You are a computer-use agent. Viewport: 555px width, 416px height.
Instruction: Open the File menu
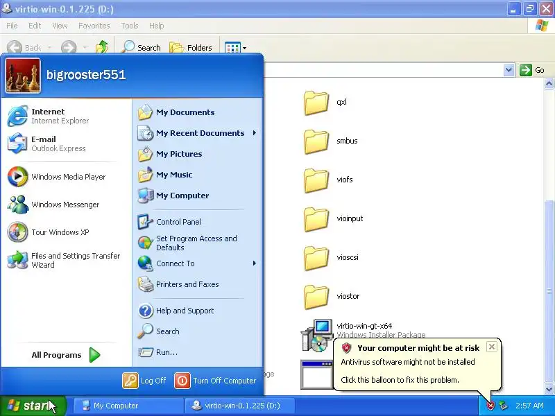coord(12,26)
